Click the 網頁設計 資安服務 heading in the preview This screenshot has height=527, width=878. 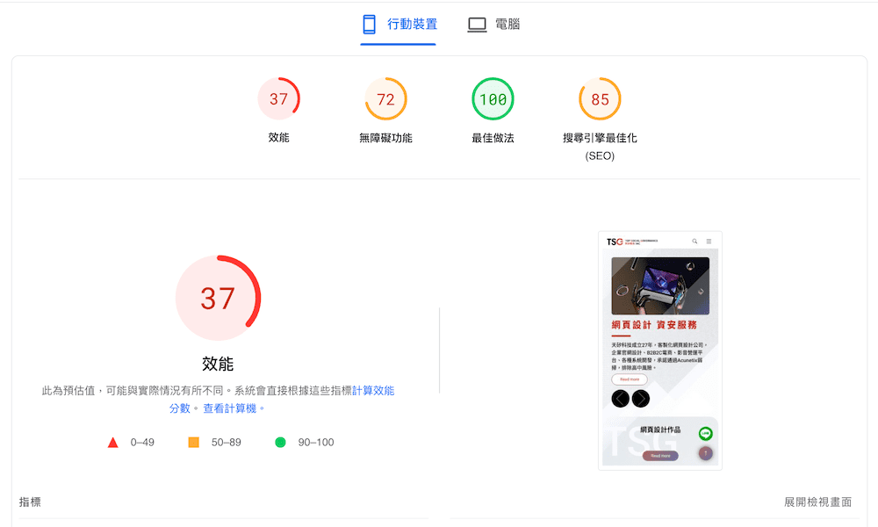point(654,325)
